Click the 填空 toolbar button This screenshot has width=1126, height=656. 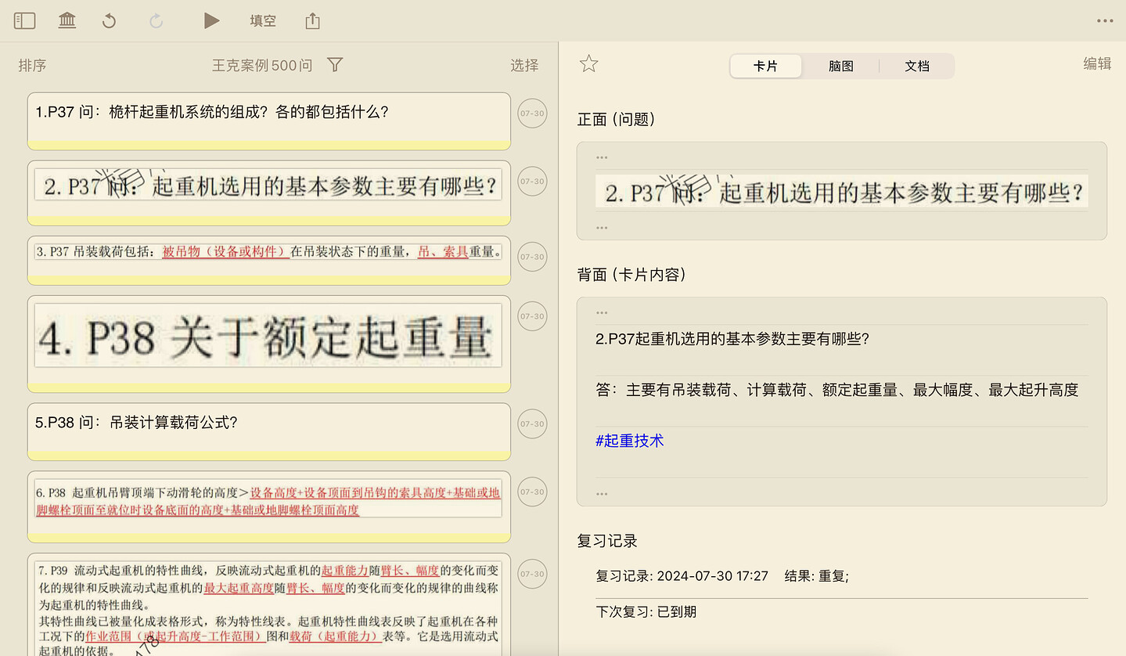(263, 21)
